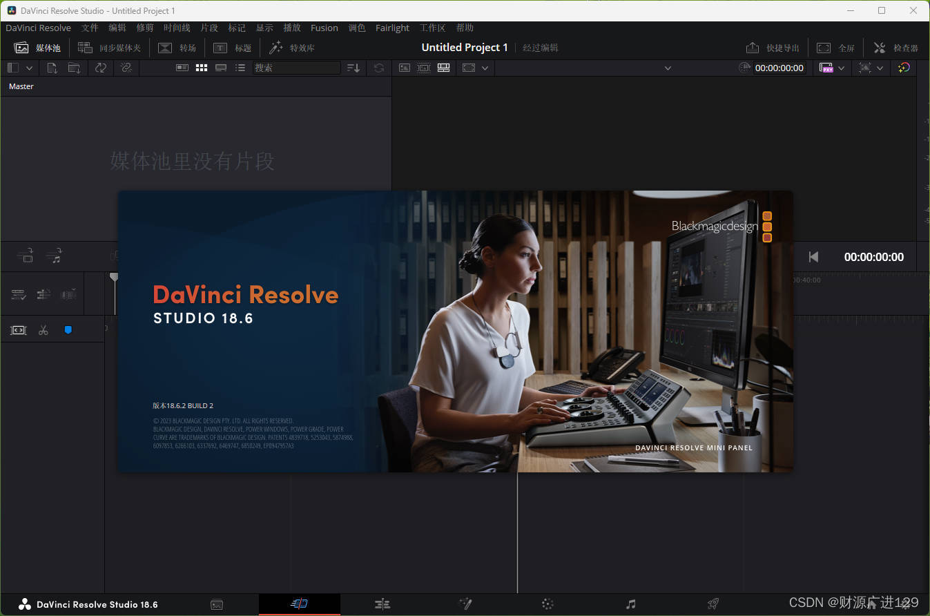Switch to the Cut page tab
Screen dimensions: 930x616
tap(299, 604)
